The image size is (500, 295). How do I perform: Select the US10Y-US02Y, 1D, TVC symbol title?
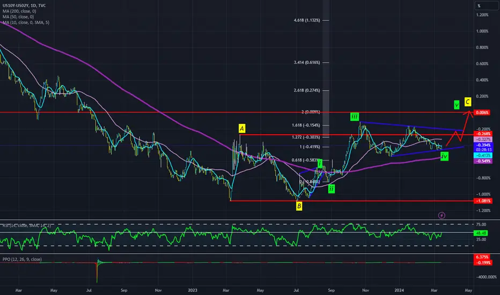coord(24,5)
